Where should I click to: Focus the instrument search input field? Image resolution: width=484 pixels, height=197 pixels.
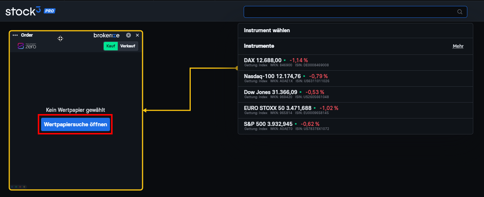[x=355, y=12]
